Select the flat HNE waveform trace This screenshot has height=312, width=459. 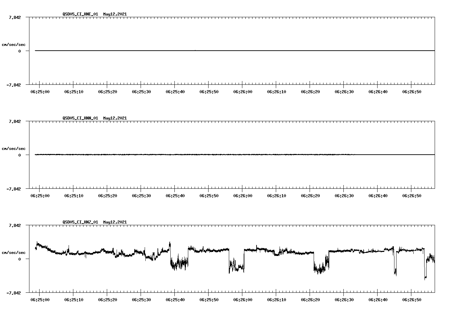[x=203, y=50]
